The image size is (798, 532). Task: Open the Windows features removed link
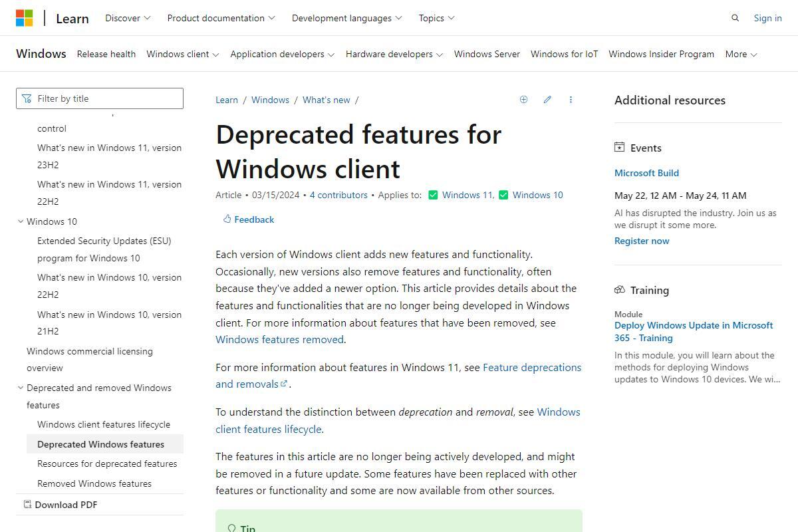click(x=279, y=339)
